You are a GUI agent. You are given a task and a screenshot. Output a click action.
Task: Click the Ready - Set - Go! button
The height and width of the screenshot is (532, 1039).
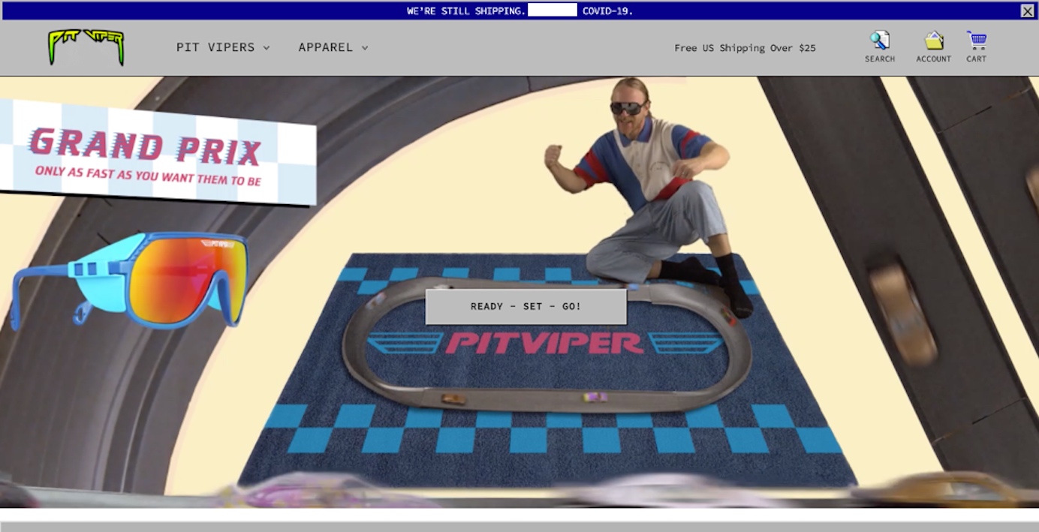526,306
